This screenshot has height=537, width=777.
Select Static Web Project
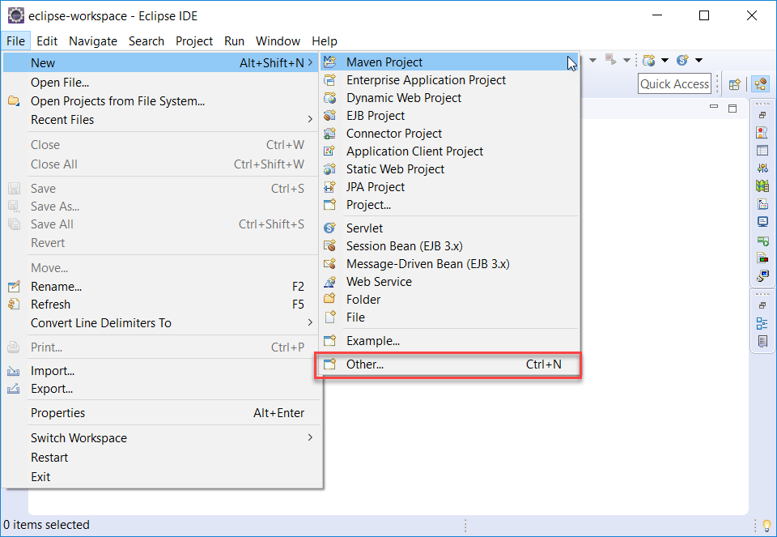(x=449, y=169)
